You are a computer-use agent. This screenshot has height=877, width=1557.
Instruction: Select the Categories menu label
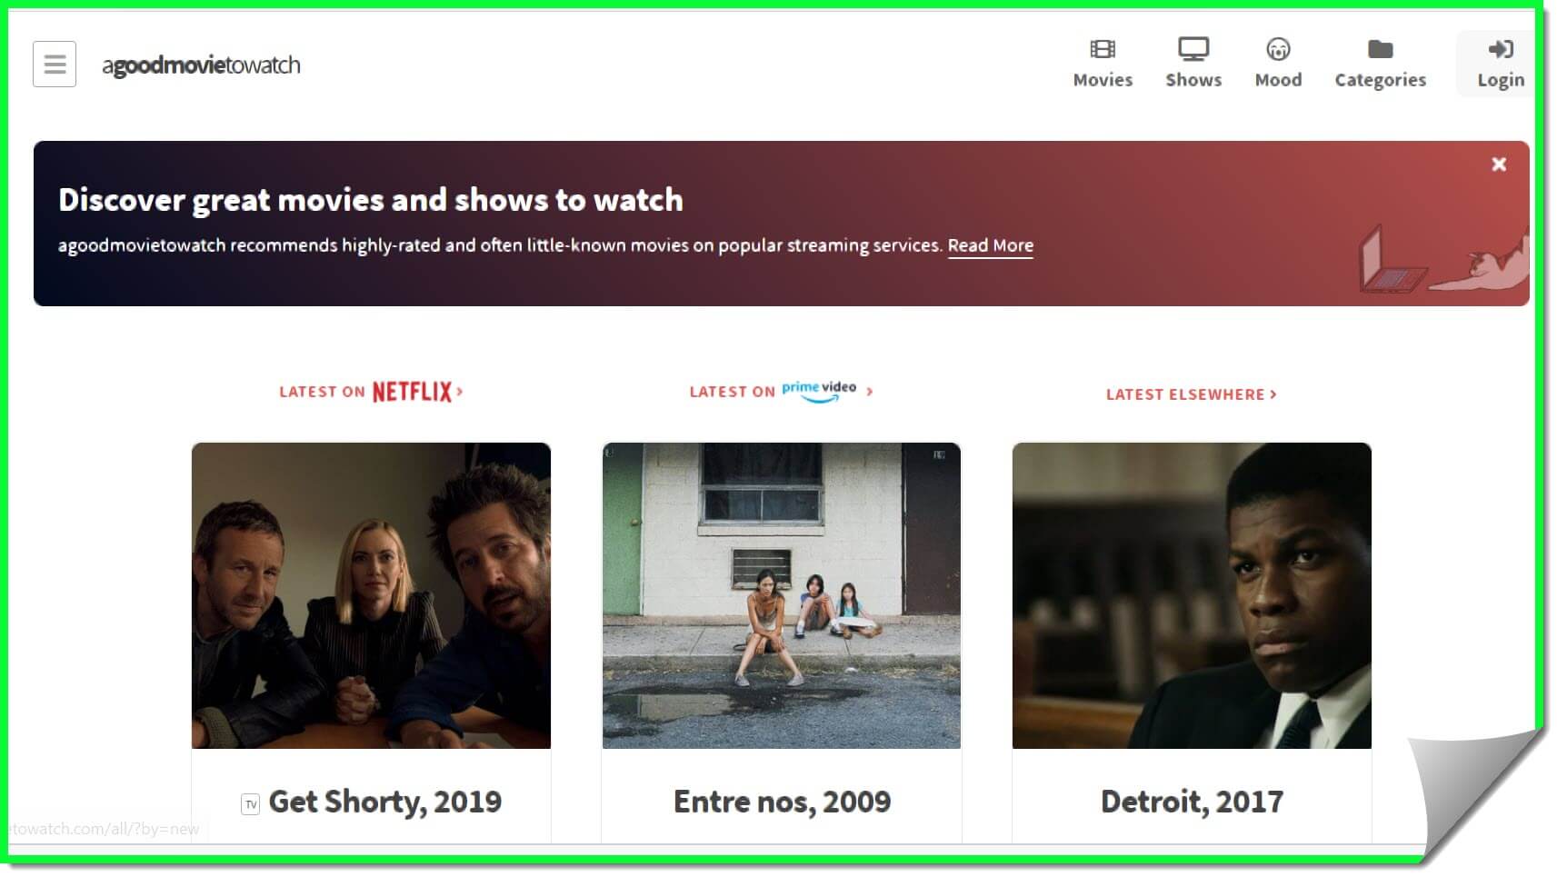click(1380, 80)
